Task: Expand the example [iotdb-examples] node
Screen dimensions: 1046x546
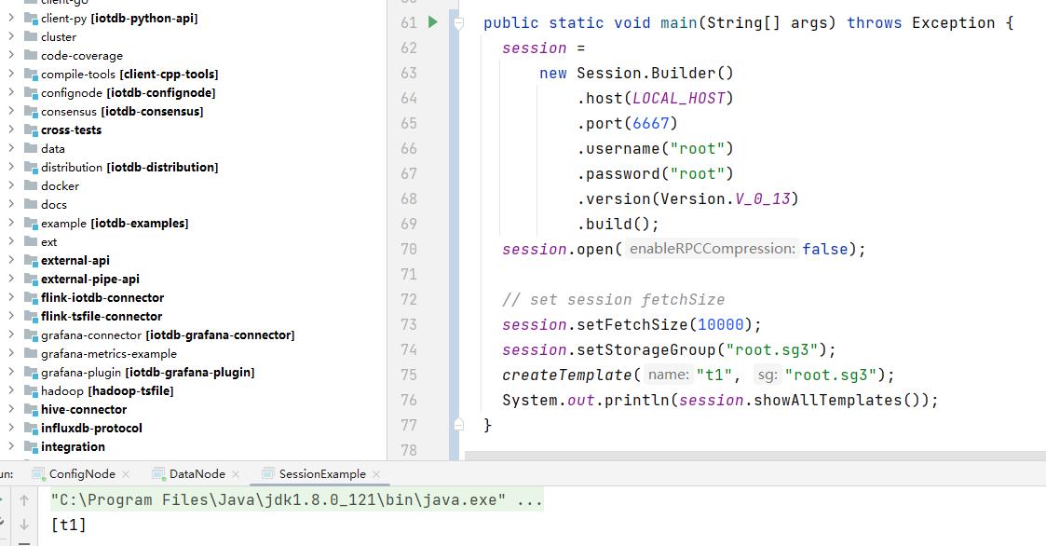Action: tap(10, 223)
